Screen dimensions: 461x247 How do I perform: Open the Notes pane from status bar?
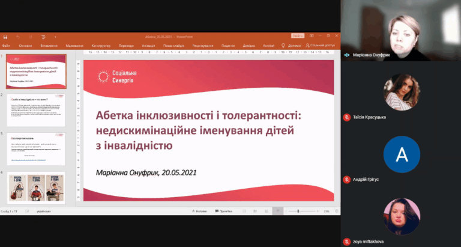[x=200, y=211]
